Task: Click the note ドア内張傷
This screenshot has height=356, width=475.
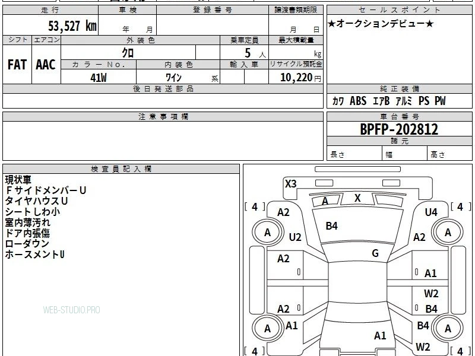Action: click(x=27, y=233)
